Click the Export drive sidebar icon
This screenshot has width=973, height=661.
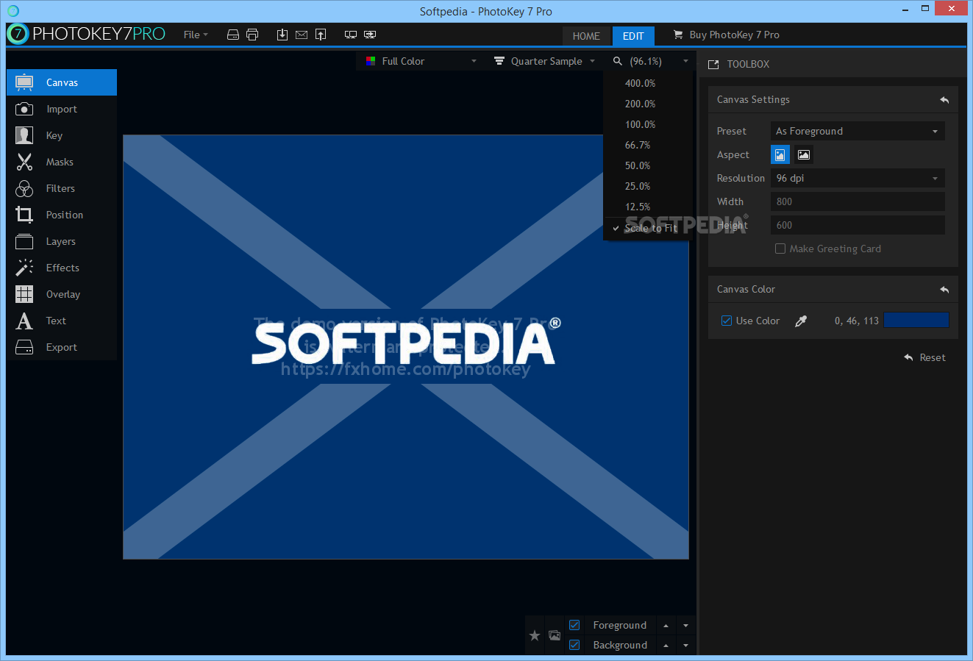[x=24, y=347]
